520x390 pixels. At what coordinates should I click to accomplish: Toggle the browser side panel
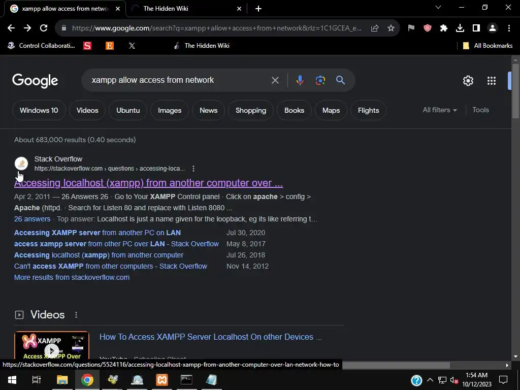tap(476, 28)
